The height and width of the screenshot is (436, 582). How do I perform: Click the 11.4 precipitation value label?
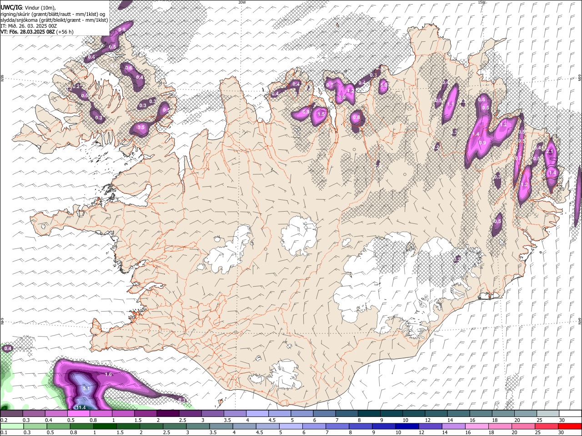tap(81, 407)
